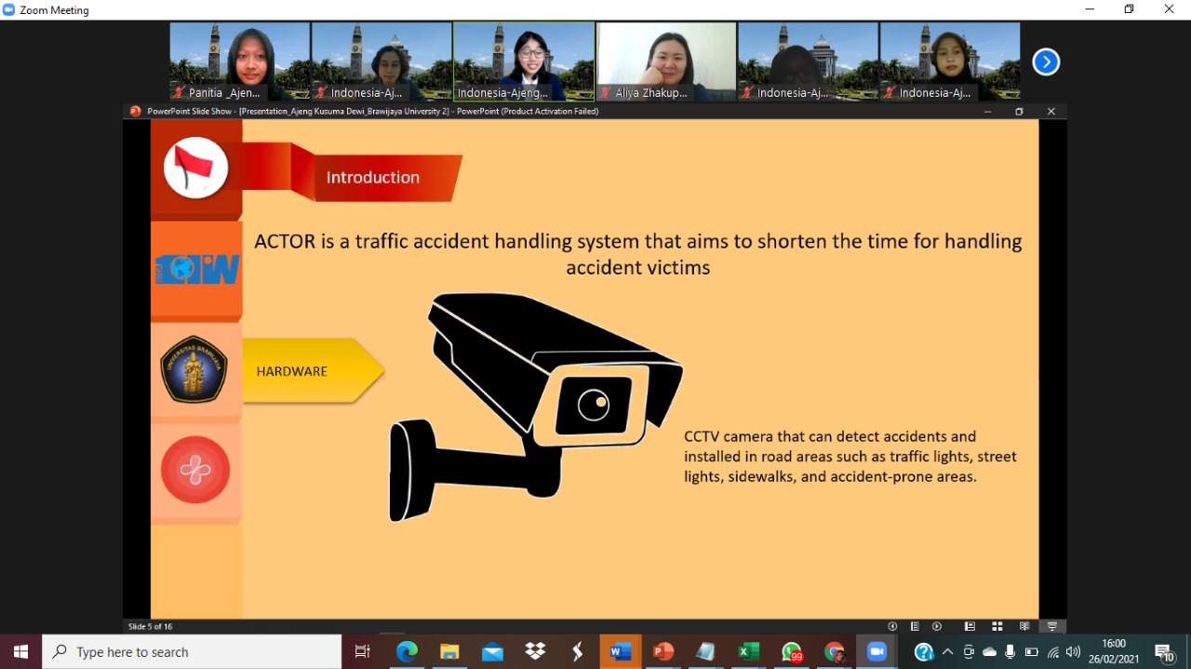Viewport: 1191px width, 669px height.
Task: Open Zoom from the taskbar
Action: (877, 652)
